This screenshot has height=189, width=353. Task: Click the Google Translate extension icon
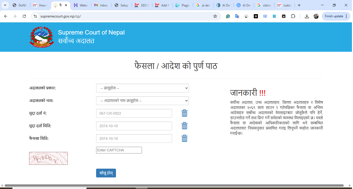point(237,16)
